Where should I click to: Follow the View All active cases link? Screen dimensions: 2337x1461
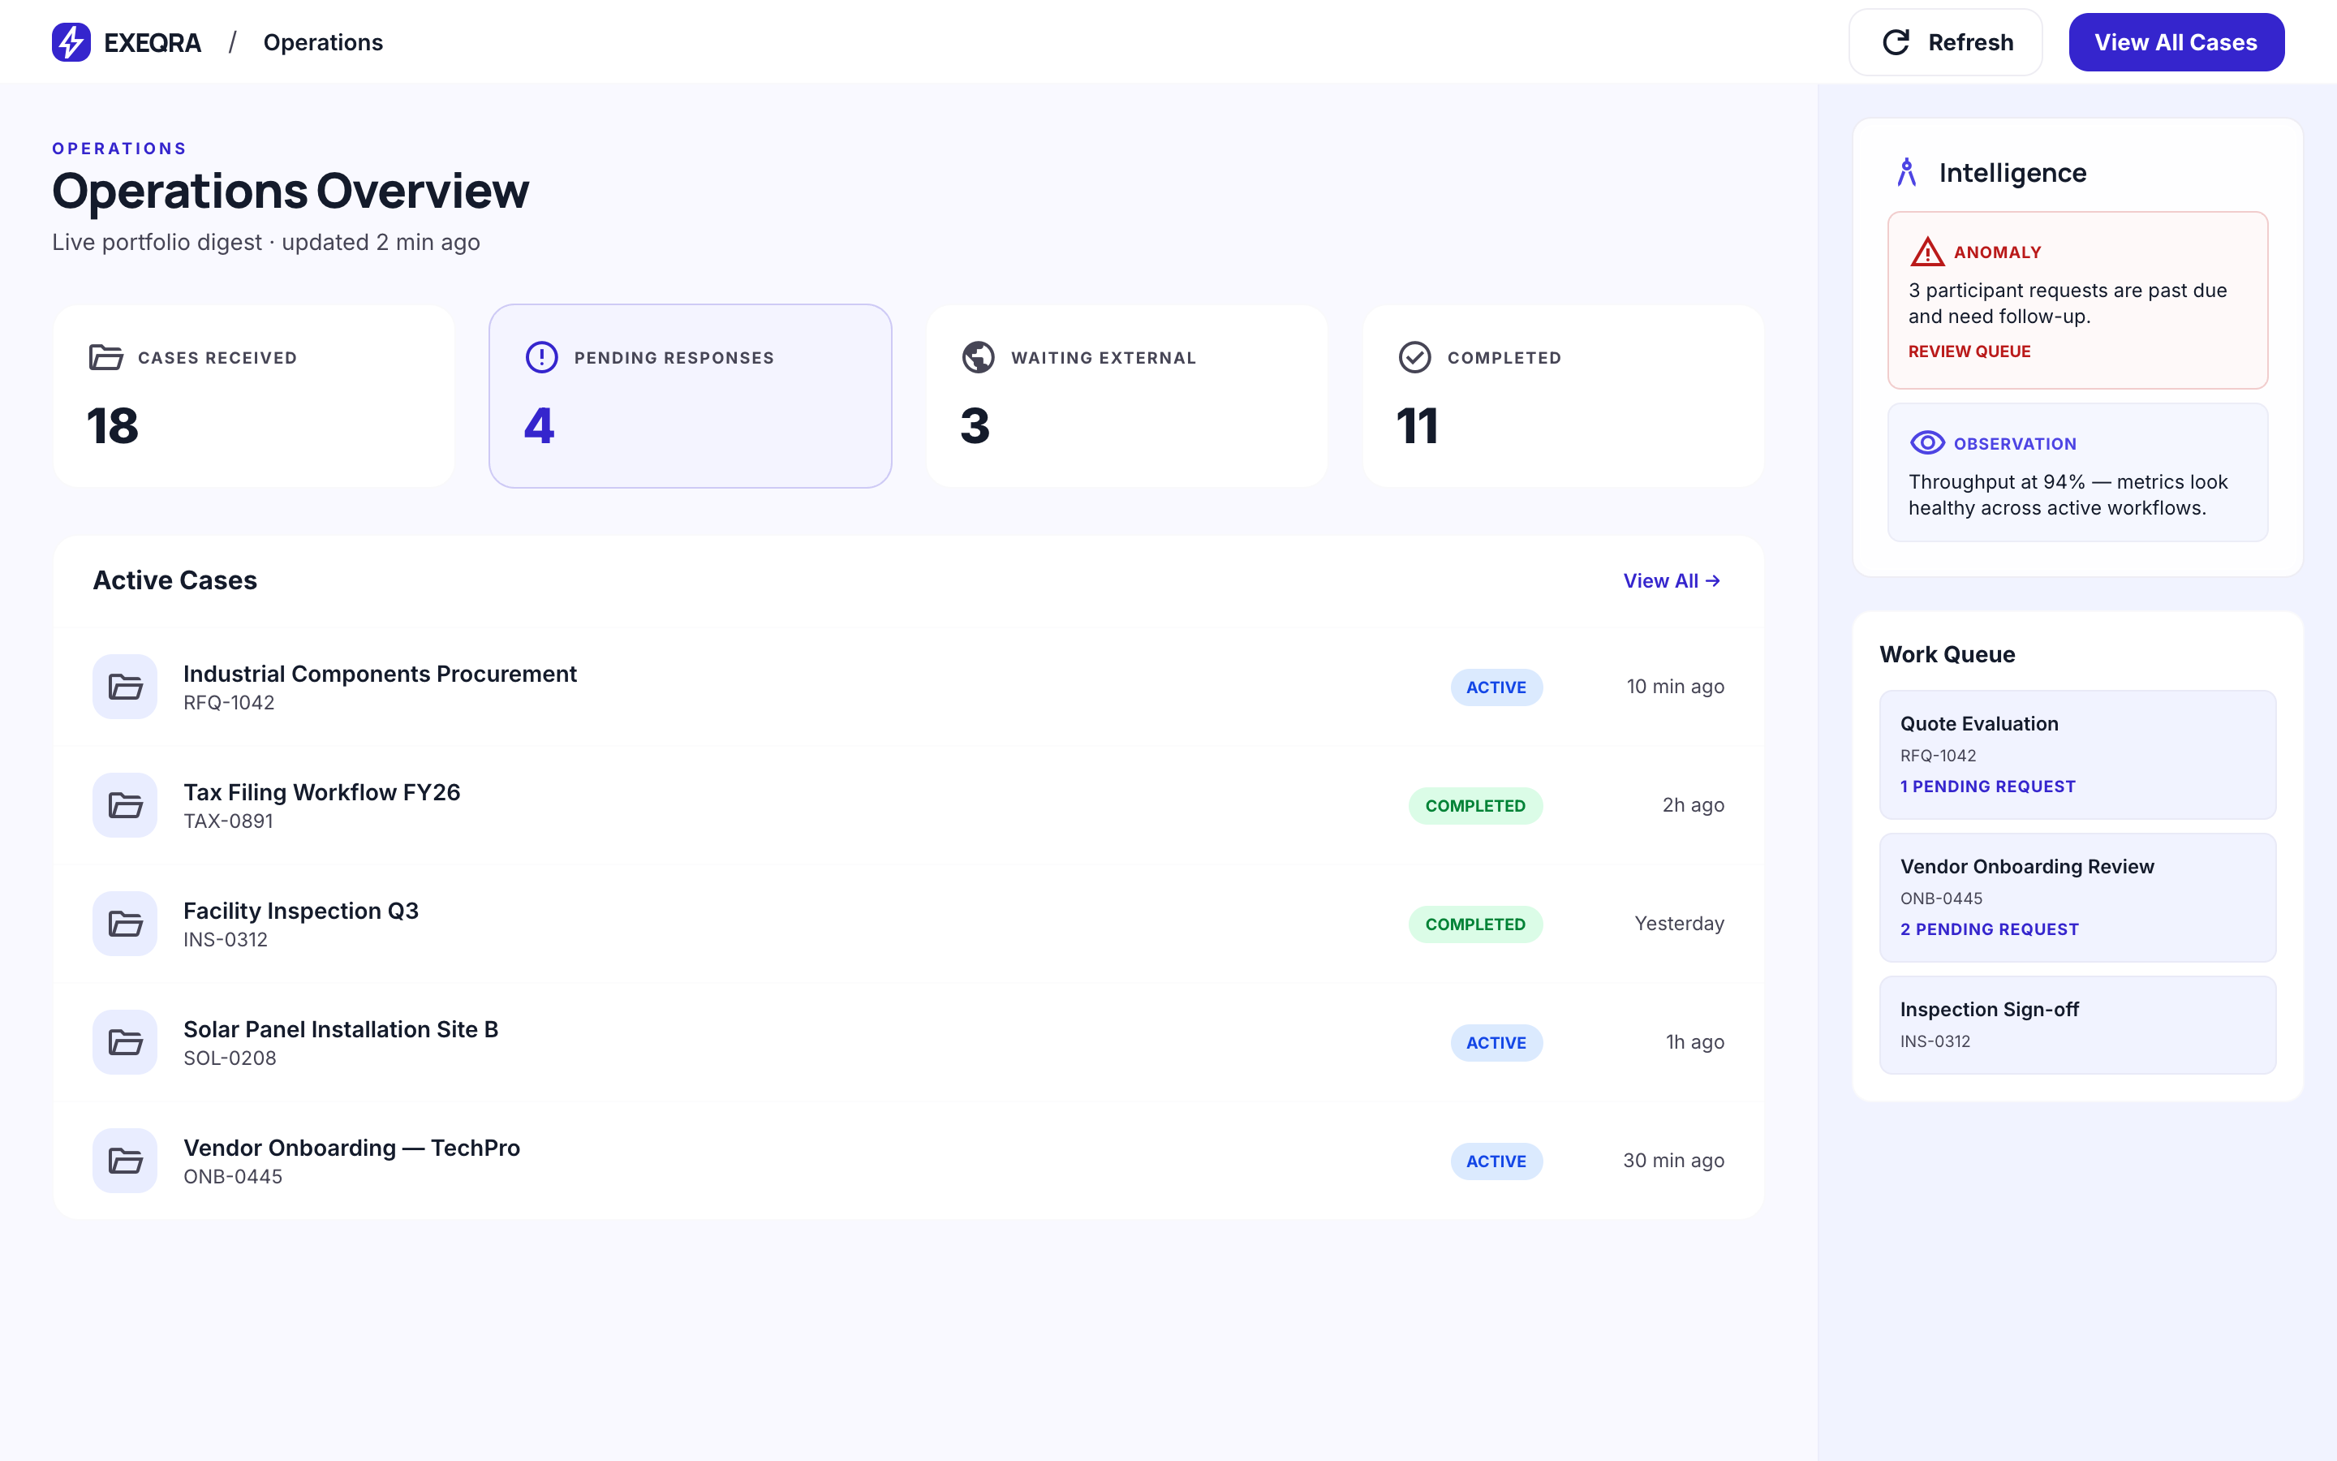tap(1672, 580)
